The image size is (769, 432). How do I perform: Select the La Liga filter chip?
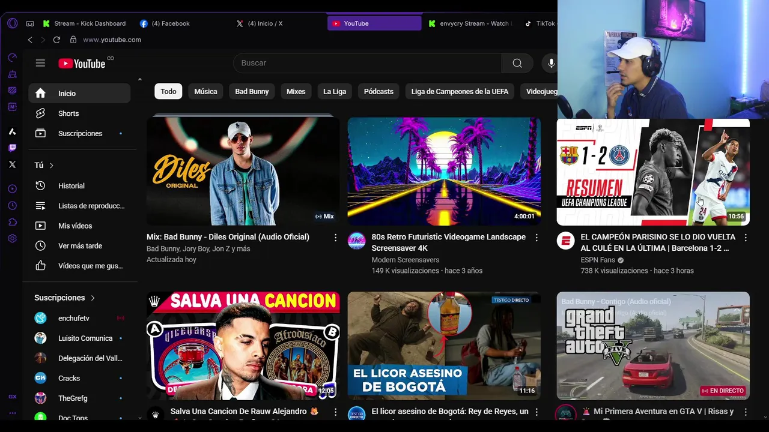[x=335, y=91]
